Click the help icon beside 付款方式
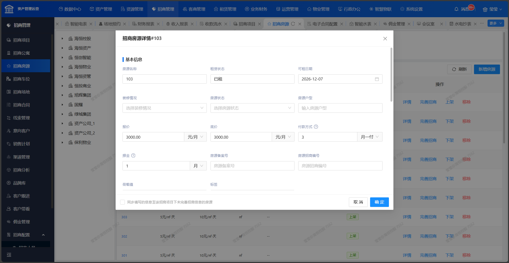Image resolution: width=509 pixels, height=263 pixels. [x=316, y=127]
